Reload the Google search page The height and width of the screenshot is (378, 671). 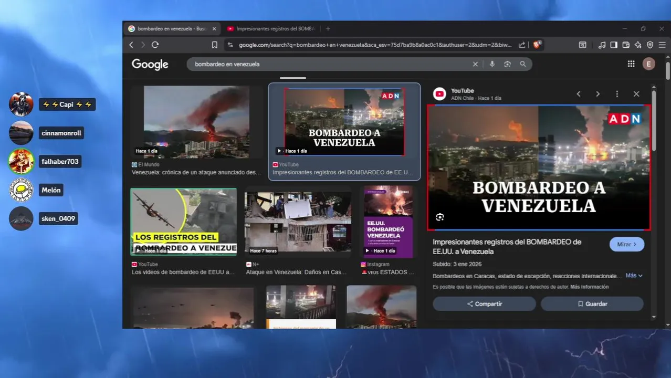tap(155, 45)
